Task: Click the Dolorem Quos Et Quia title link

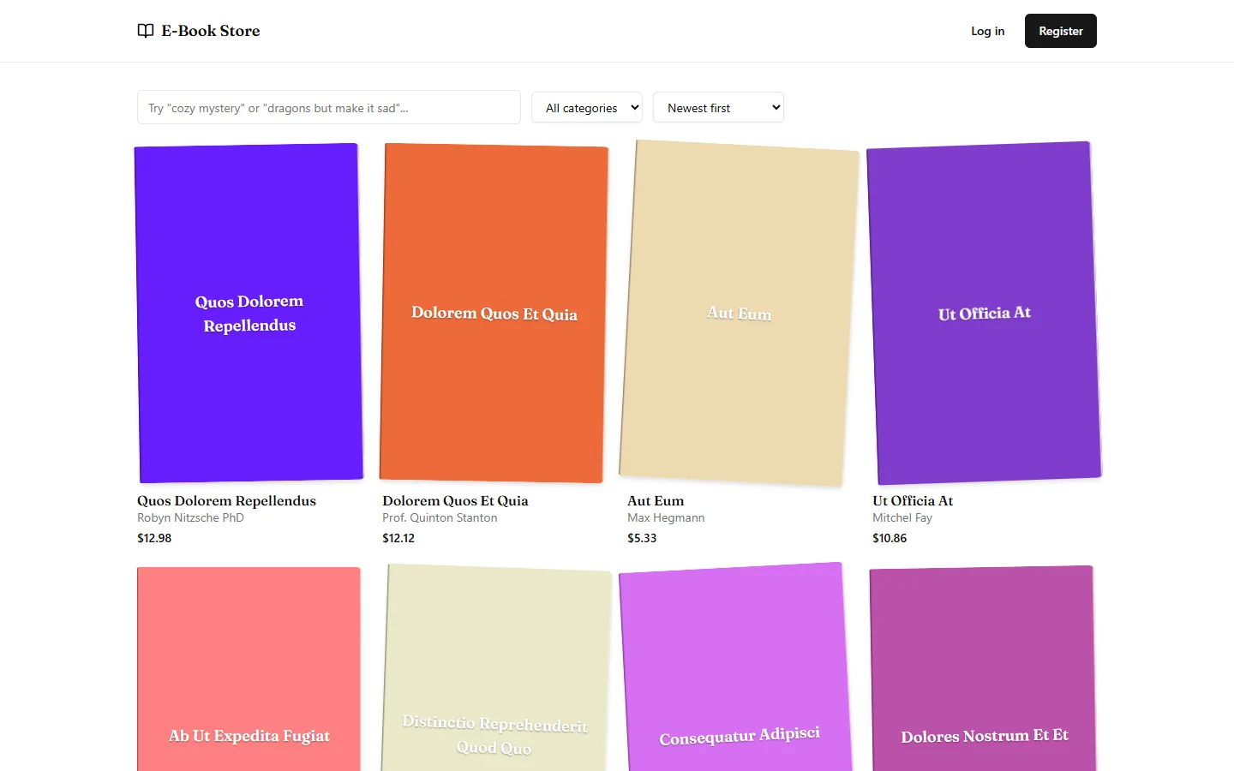Action: 455,501
